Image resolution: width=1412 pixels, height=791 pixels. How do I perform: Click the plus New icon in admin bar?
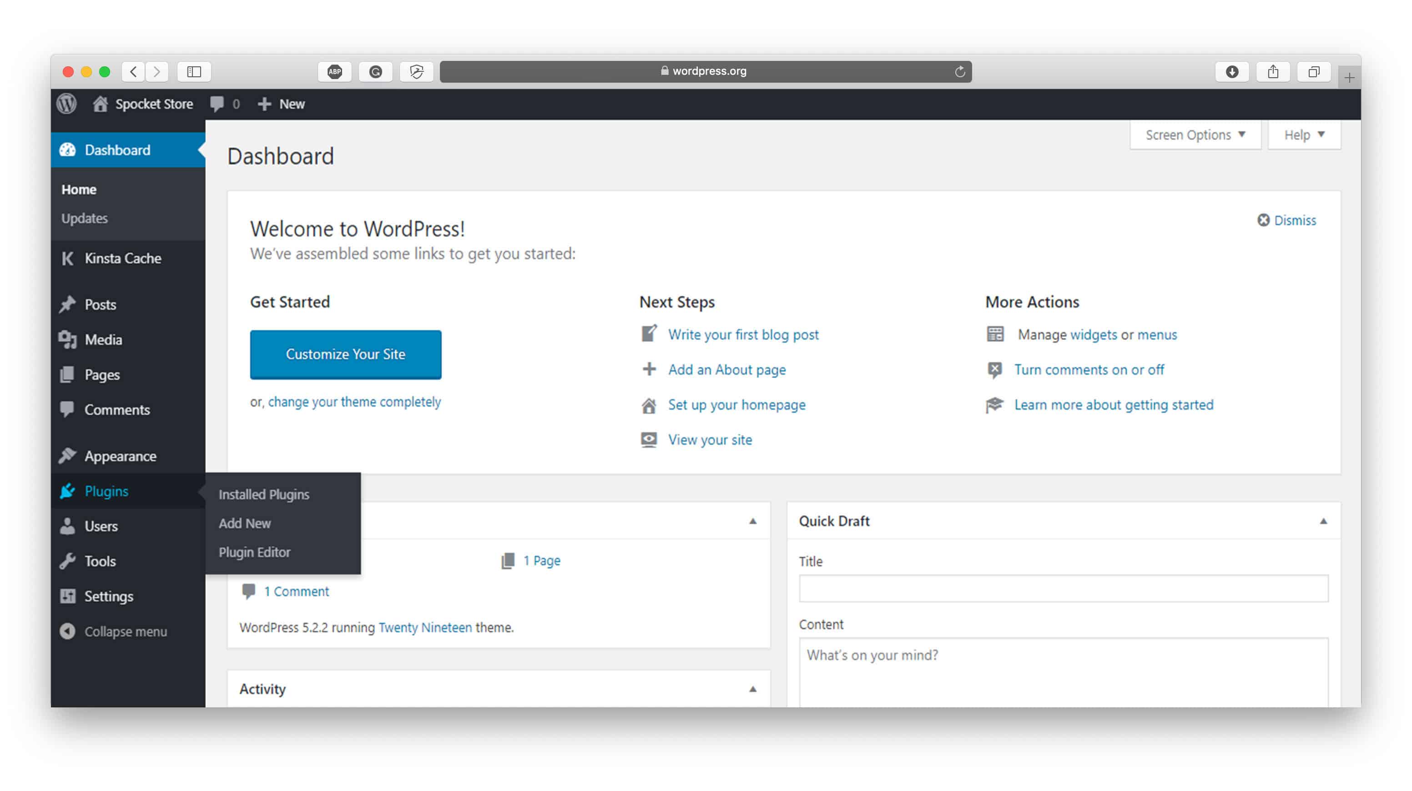(264, 104)
